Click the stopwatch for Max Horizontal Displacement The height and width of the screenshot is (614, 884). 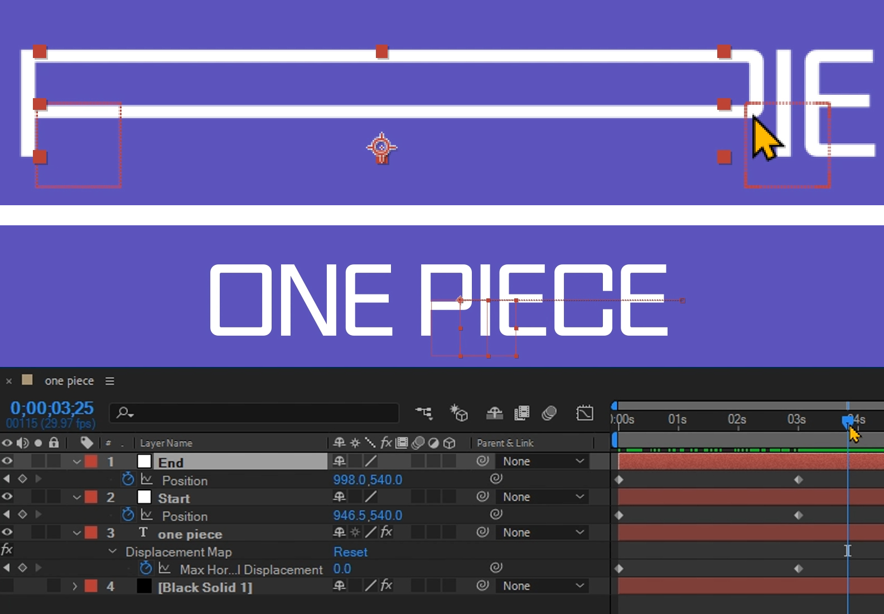pos(146,568)
